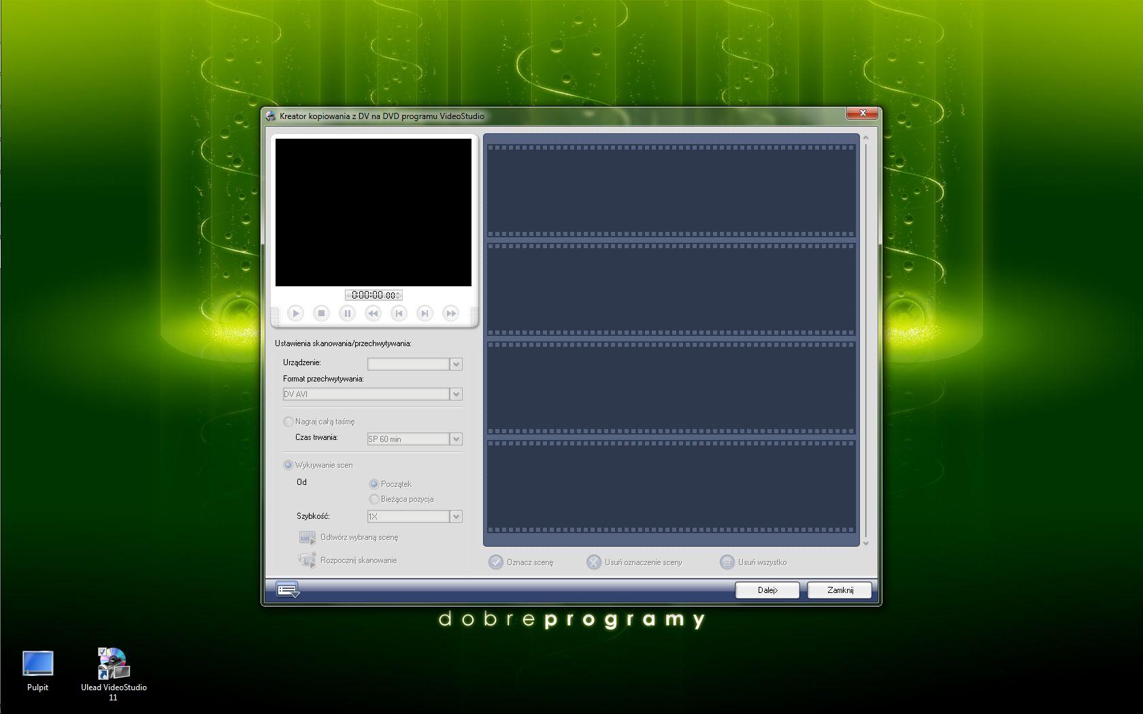Click the Usuń wszystko trash icon
1143x714 pixels.
(x=727, y=562)
